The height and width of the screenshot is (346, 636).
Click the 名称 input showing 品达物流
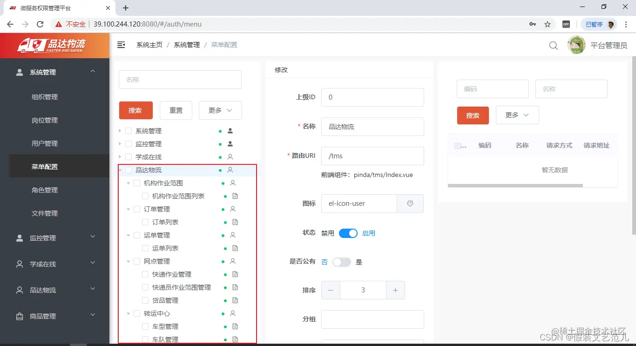[x=372, y=126]
